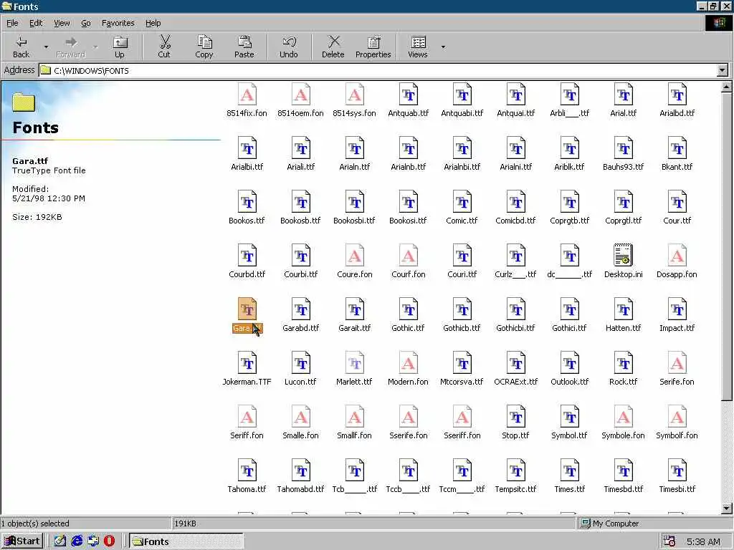Viewport: 734px width, 550px height.
Task: Select the Cour.ttf font icon
Action: click(677, 208)
